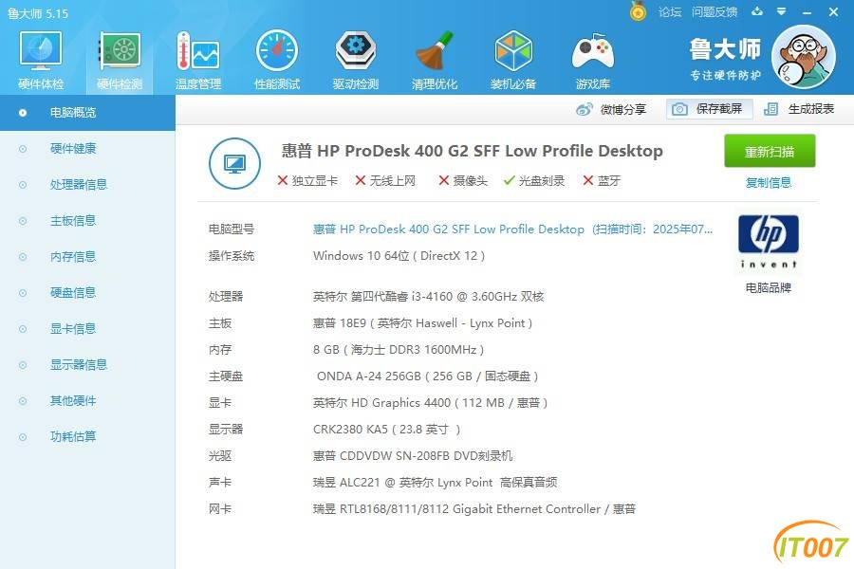Click sound card value ALC221 text
The width and height of the screenshot is (854, 569).
coord(436,483)
